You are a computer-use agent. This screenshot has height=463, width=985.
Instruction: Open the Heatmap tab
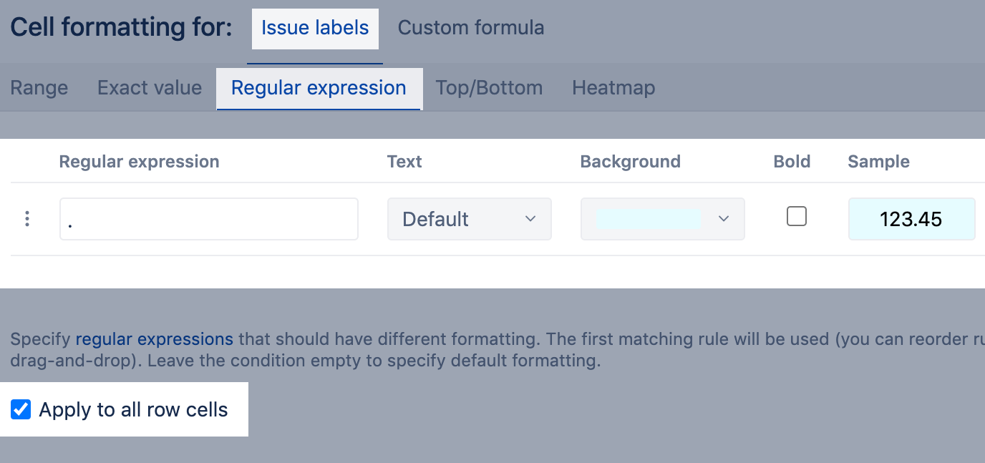[x=613, y=88]
